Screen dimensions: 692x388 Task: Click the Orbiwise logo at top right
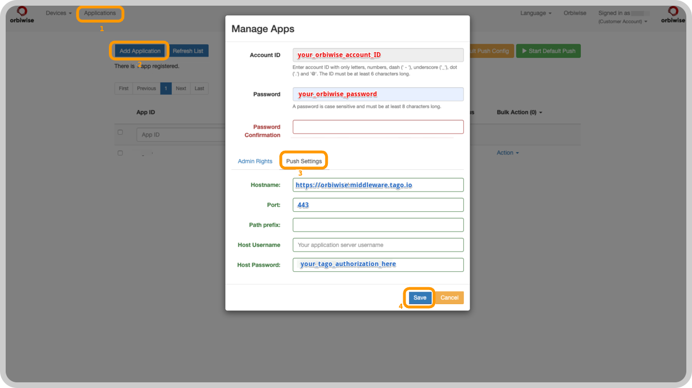click(673, 15)
